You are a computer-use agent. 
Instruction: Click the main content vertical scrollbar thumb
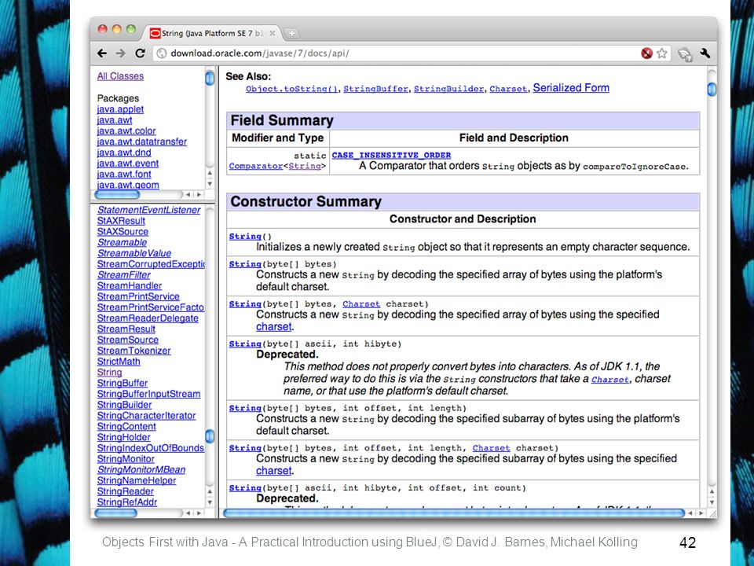point(712,89)
